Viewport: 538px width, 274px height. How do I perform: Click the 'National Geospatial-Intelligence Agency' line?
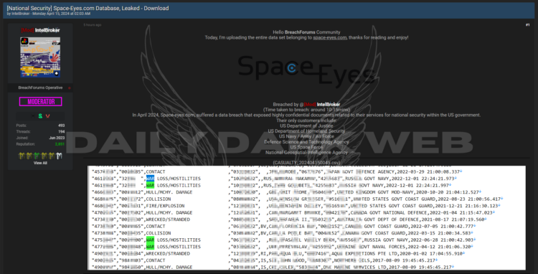[306, 153]
